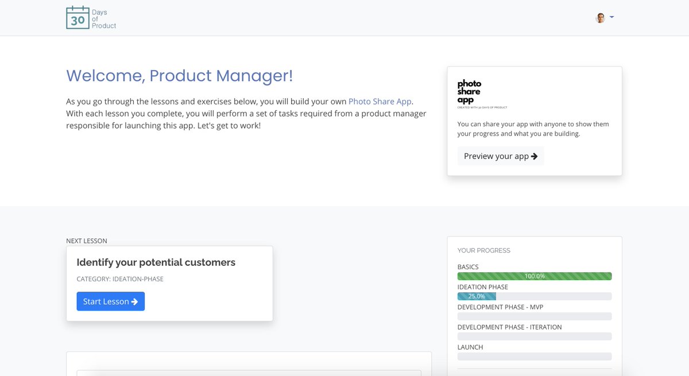
Task: Click the Welcome, Product Manager! heading
Action: 180,75
